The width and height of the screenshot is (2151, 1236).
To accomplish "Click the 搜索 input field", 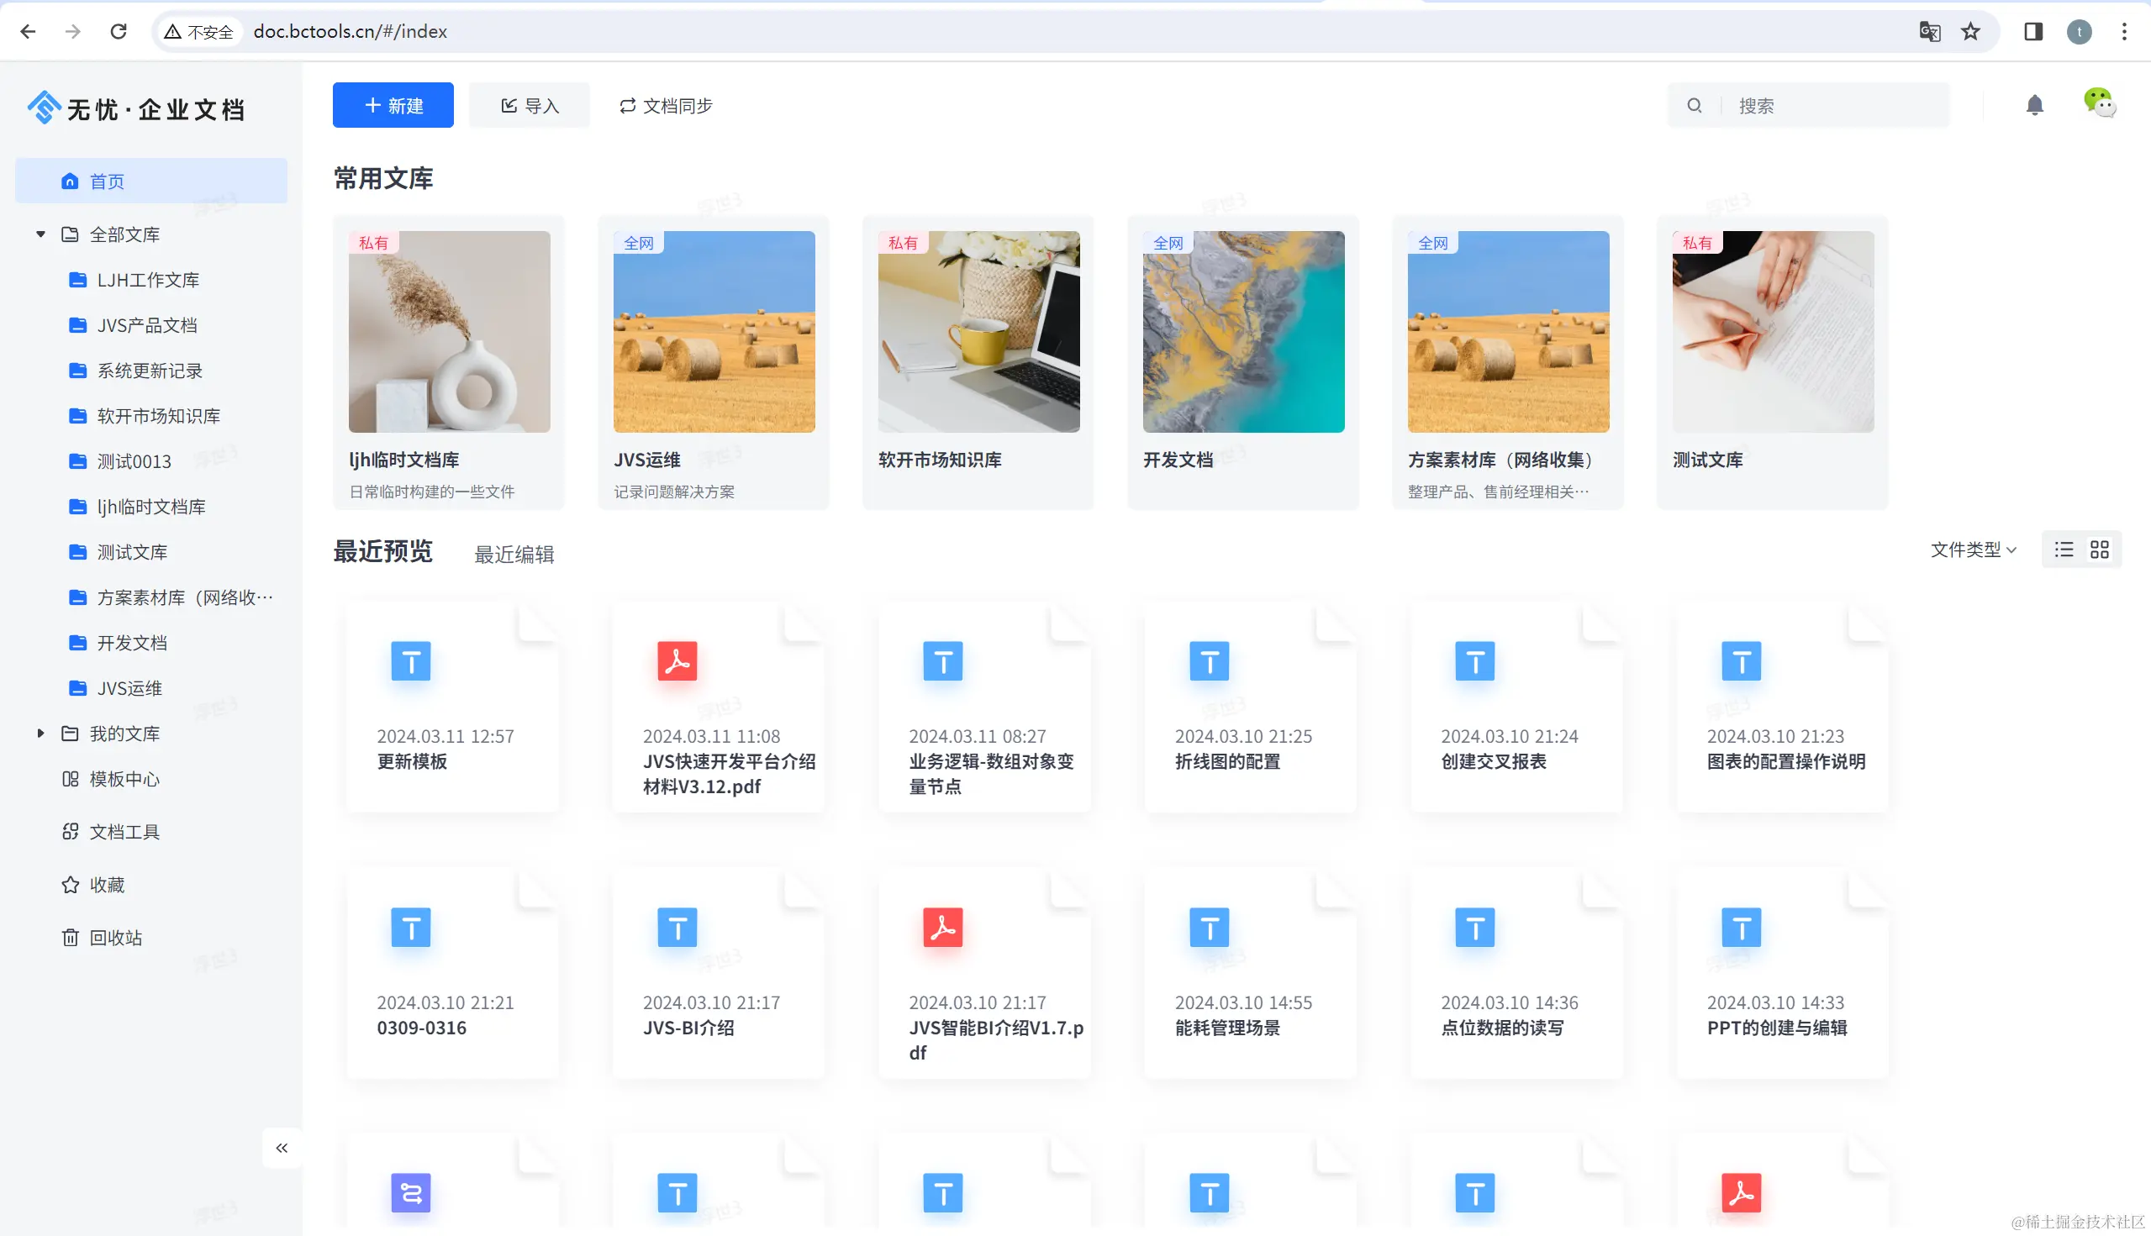I will click(x=1834, y=105).
